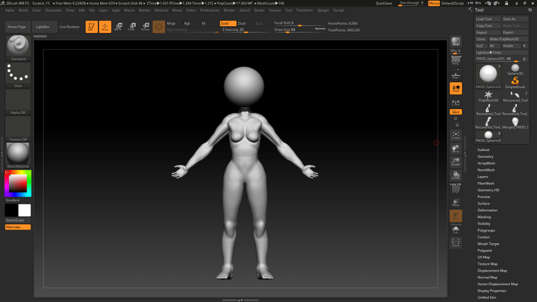This screenshot has height=302, width=537.
Task: Click the Load Tool button
Action: point(487,19)
